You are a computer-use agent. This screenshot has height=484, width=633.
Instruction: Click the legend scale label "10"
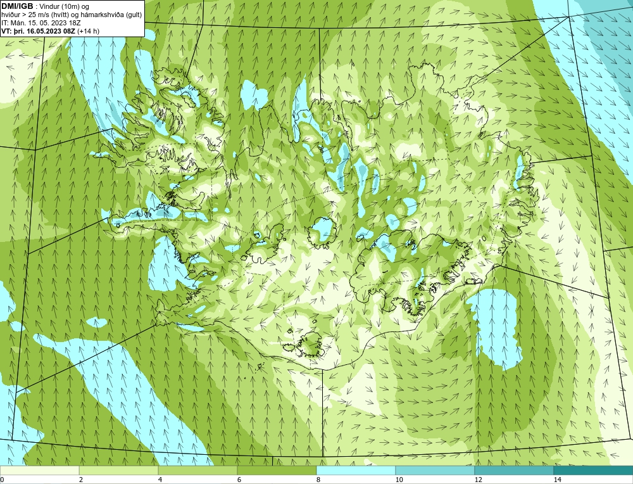coord(399,480)
